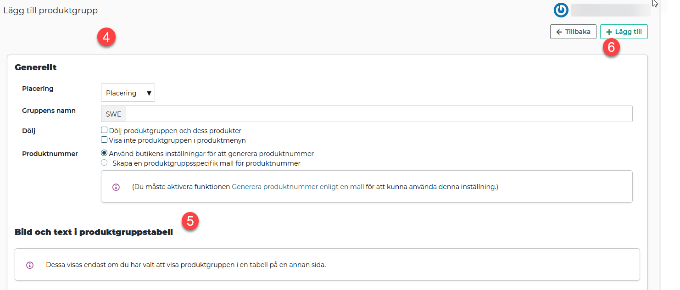Screen dimensions: 680x290
Task: Click the blurred account name at top right
Action: point(610,10)
